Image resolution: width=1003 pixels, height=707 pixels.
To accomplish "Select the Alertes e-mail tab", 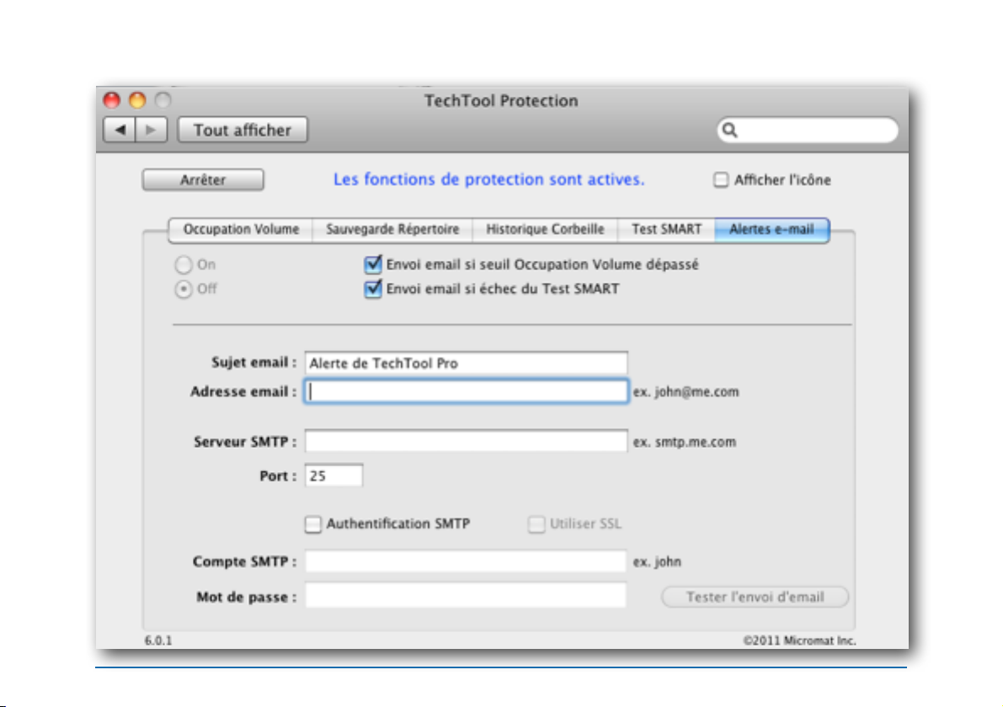I will [x=772, y=230].
